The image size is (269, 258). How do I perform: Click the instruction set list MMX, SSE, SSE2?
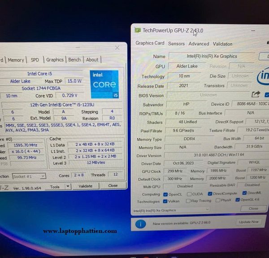64,127
